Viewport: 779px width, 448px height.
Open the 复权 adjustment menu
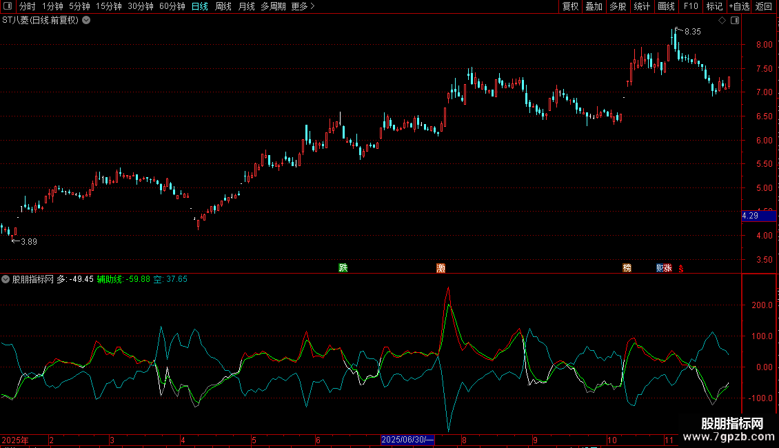click(570, 6)
